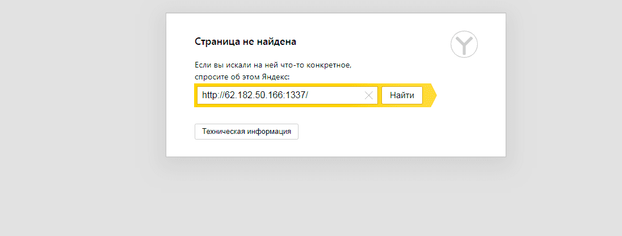Click the Yandex Browser logo icon
The width and height of the screenshot is (622, 236).
[464, 44]
